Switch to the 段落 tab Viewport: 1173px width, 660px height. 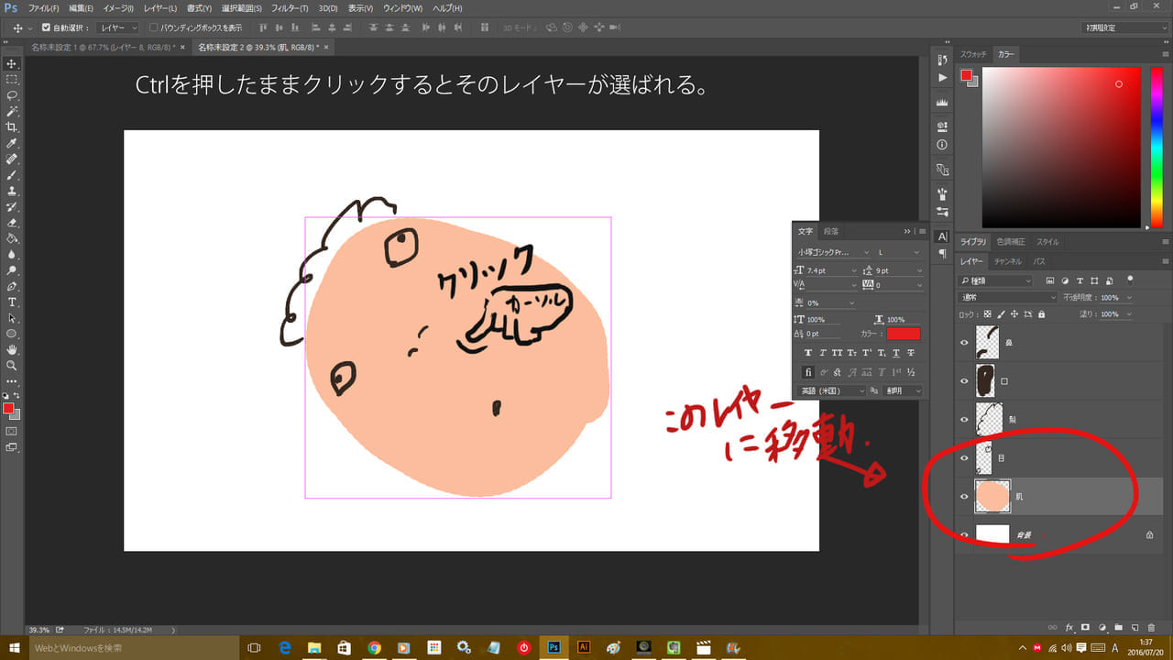click(x=830, y=231)
